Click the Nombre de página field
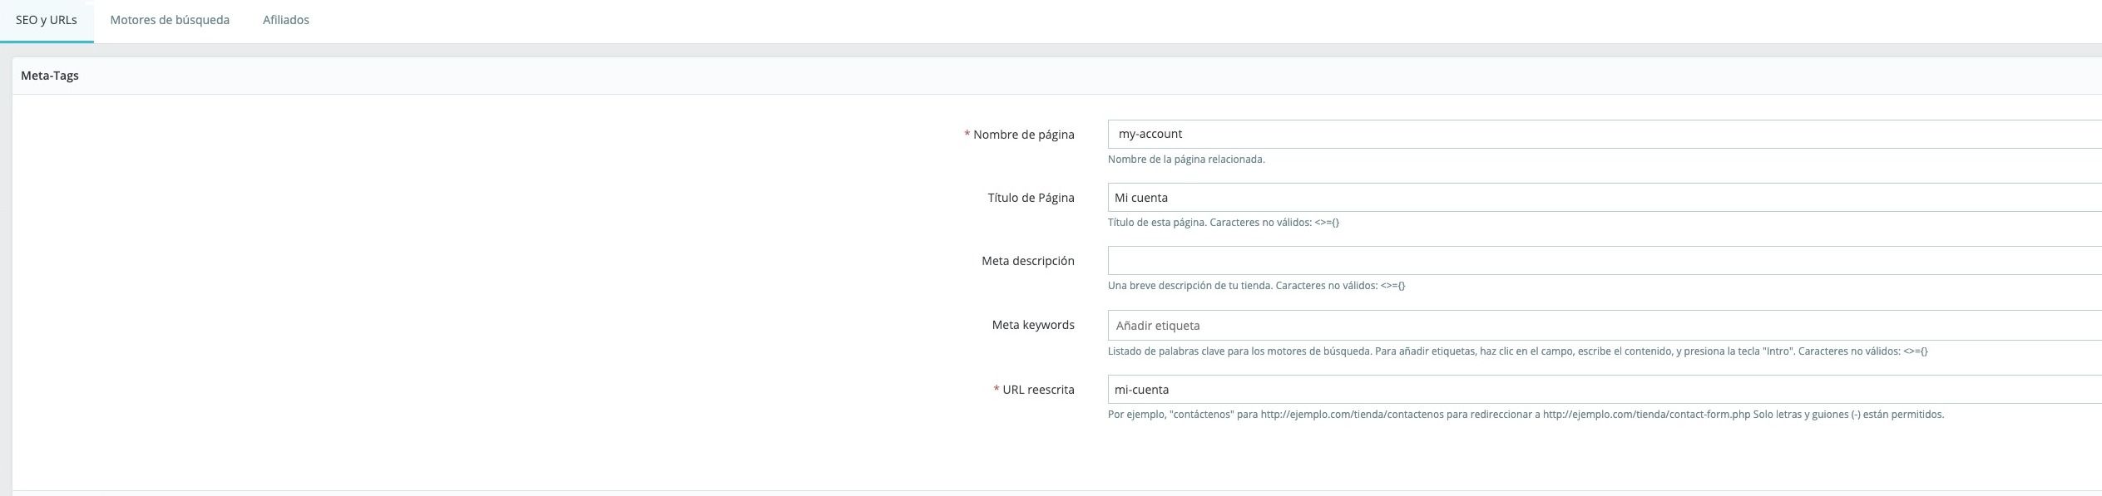This screenshot has width=2102, height=496. coord(1605,134)
